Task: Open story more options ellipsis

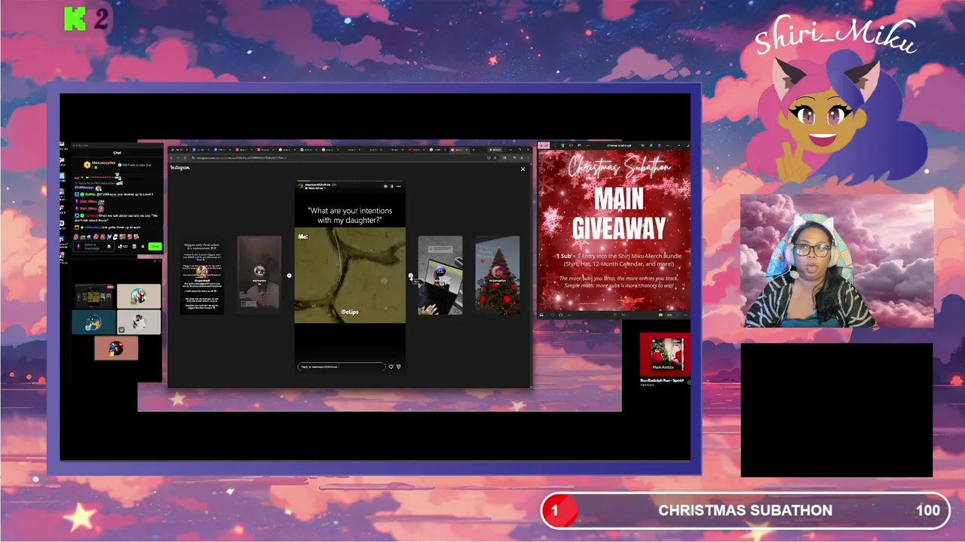Action: tap(399, 186)
